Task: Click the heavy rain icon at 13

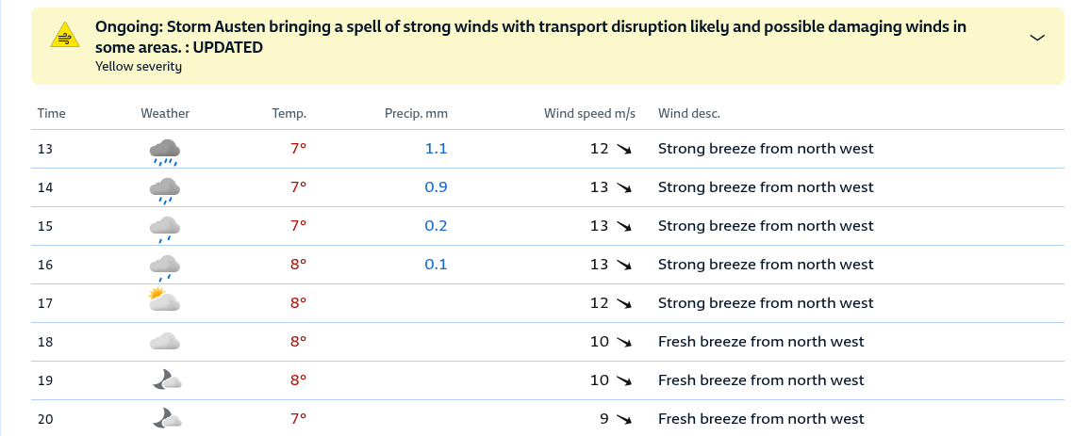Action: click(x=165, y=152)
